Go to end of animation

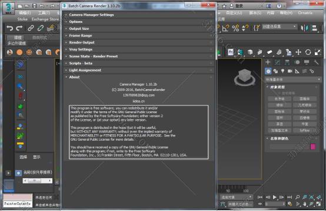tap(290, 197)
